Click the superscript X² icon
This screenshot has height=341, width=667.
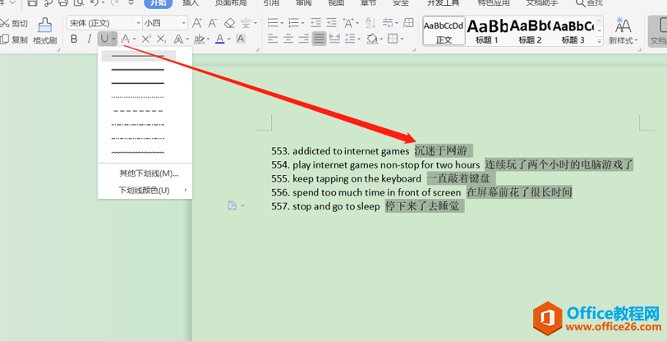146,39
